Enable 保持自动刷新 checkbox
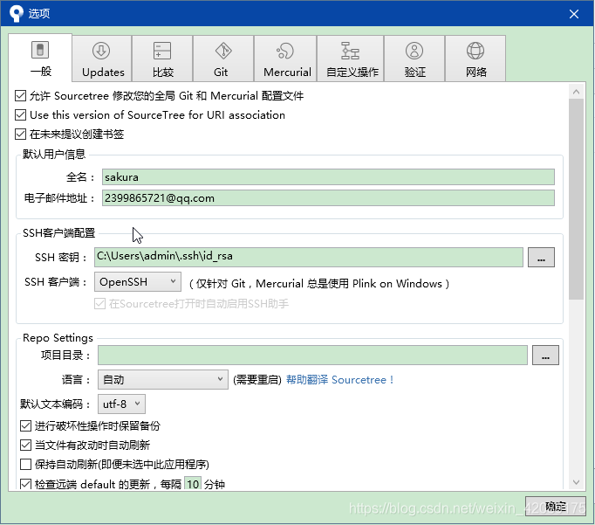Image resolution: width=595 pixels, height=525 pixels. click(x=26, y=464)
